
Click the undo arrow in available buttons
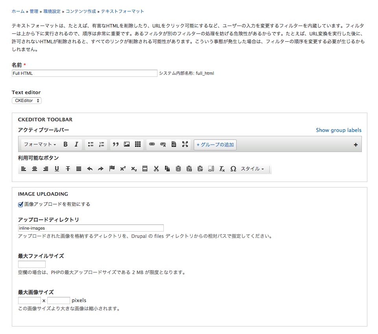tap(89, 169)
